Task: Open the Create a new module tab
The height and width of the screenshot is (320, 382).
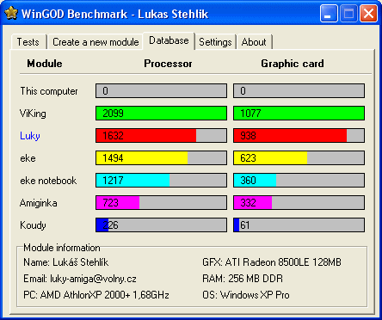Action: pyautogui.click(x=95, y=42)
